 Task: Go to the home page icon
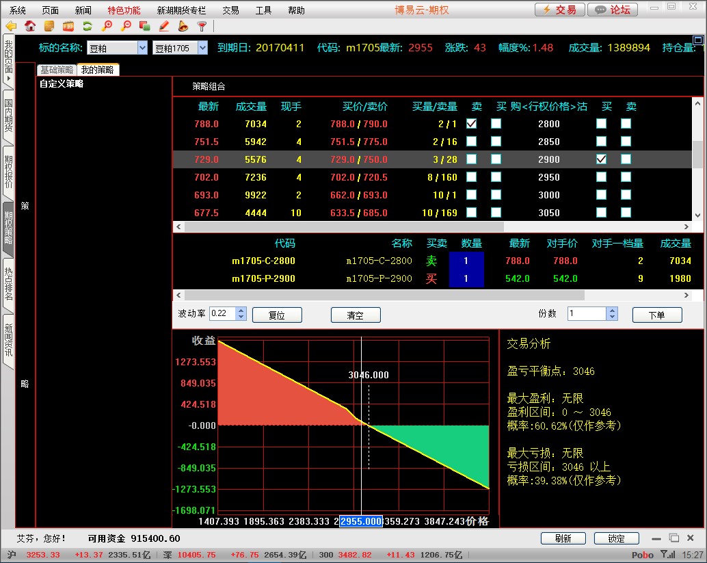click(30, 27)
